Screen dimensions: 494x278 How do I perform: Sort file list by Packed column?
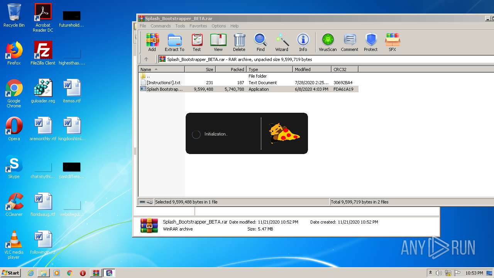point(231,69)
